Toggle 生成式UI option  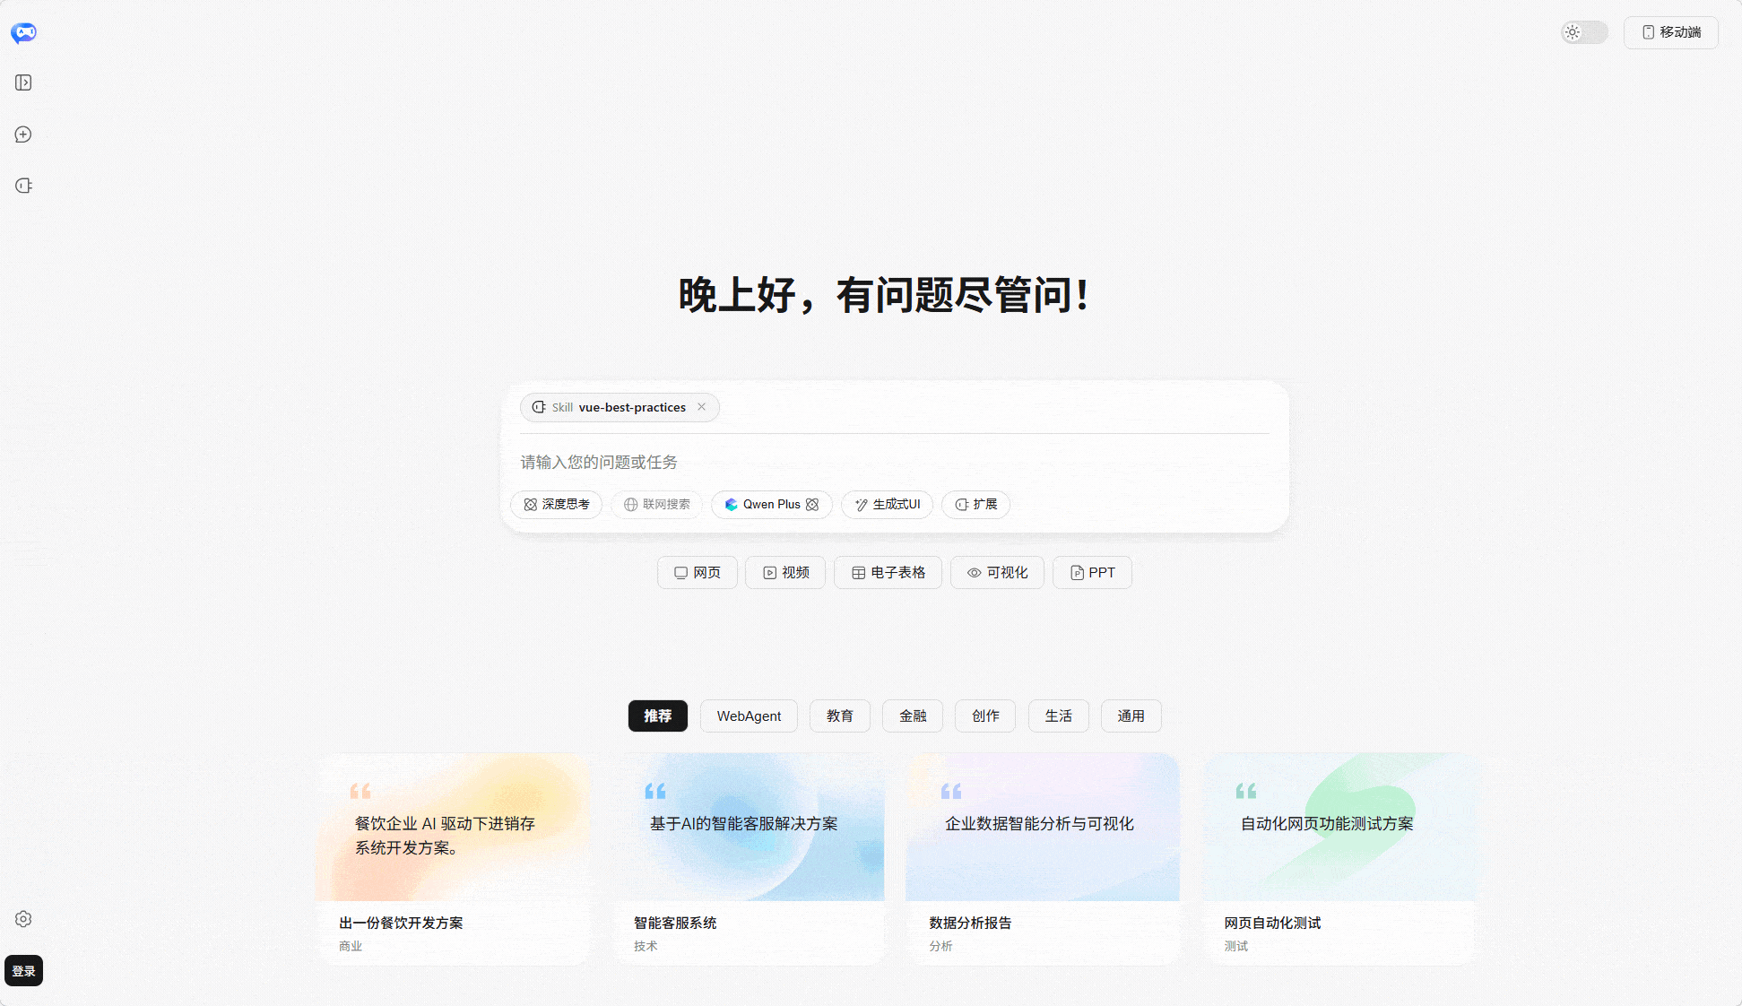887,505
